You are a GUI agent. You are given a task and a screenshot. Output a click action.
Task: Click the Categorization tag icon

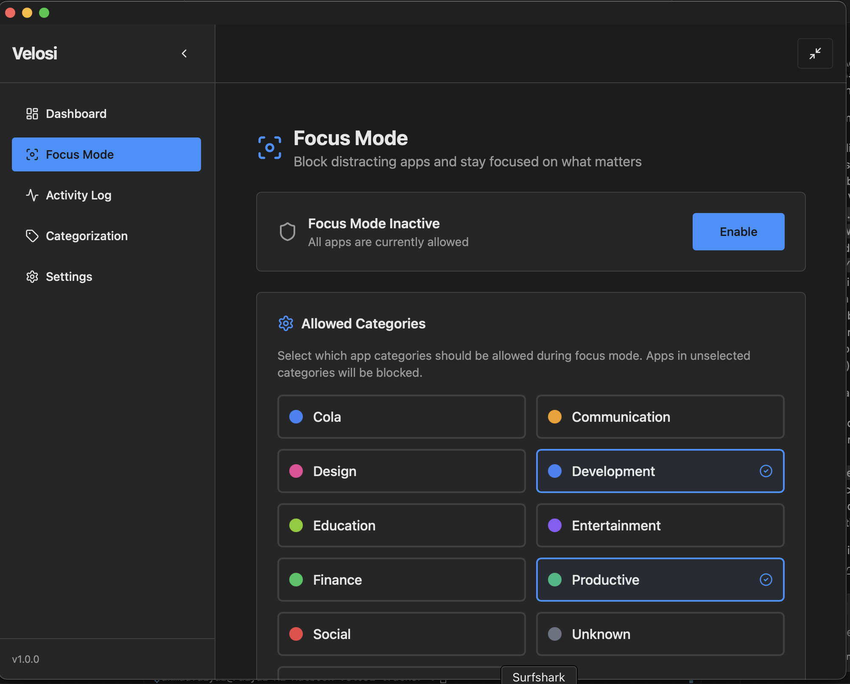(32, 236)
